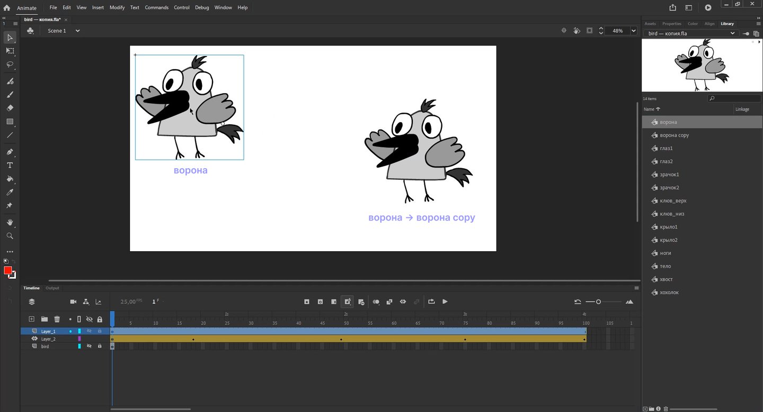Select the Eraser tool in the toolbar
763x412 pixels.
point(10,108)
